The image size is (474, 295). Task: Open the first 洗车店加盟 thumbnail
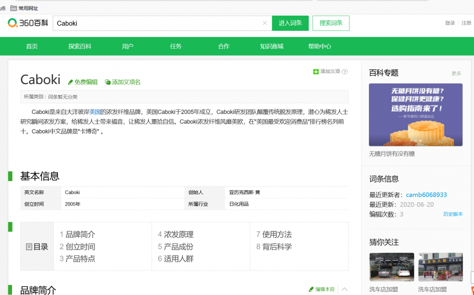pos(392,267)
